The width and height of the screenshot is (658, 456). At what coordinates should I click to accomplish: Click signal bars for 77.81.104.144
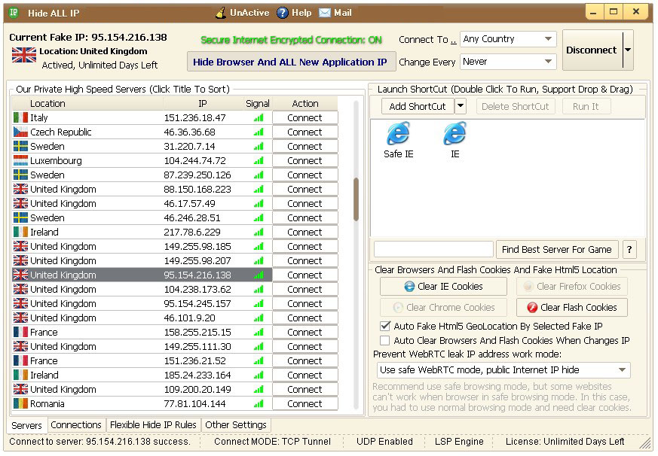259,403
